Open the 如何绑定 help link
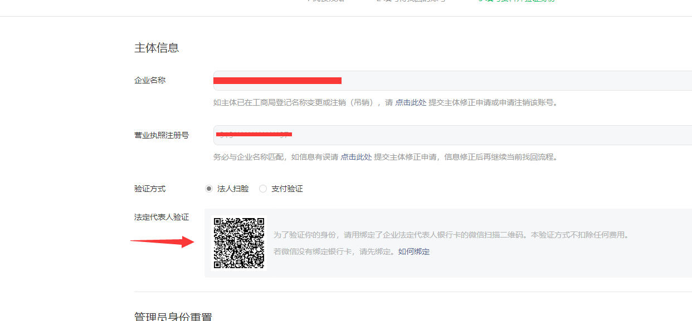Image resolution: width=692 pixels, height=321 pixels. (414, 251)
